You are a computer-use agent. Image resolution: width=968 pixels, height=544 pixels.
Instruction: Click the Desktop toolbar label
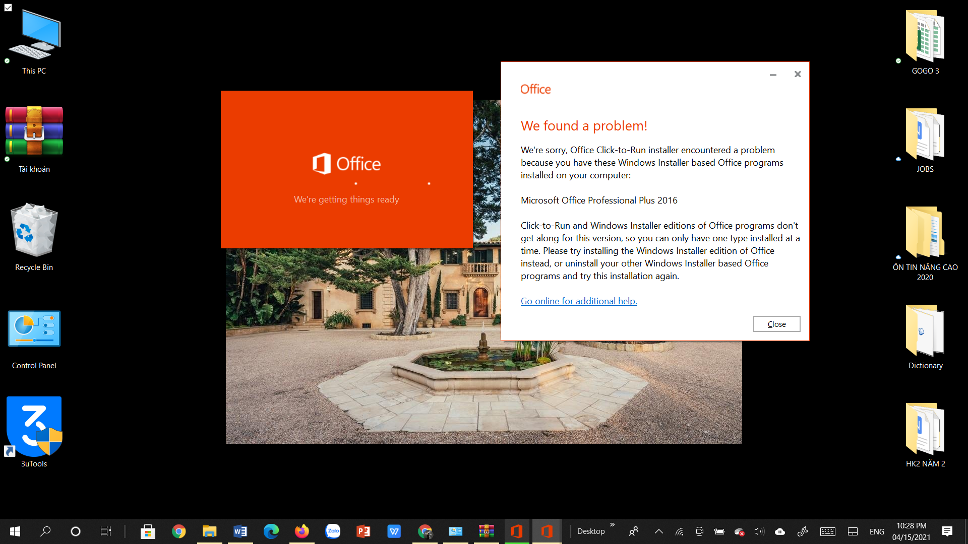coord(591,531)
